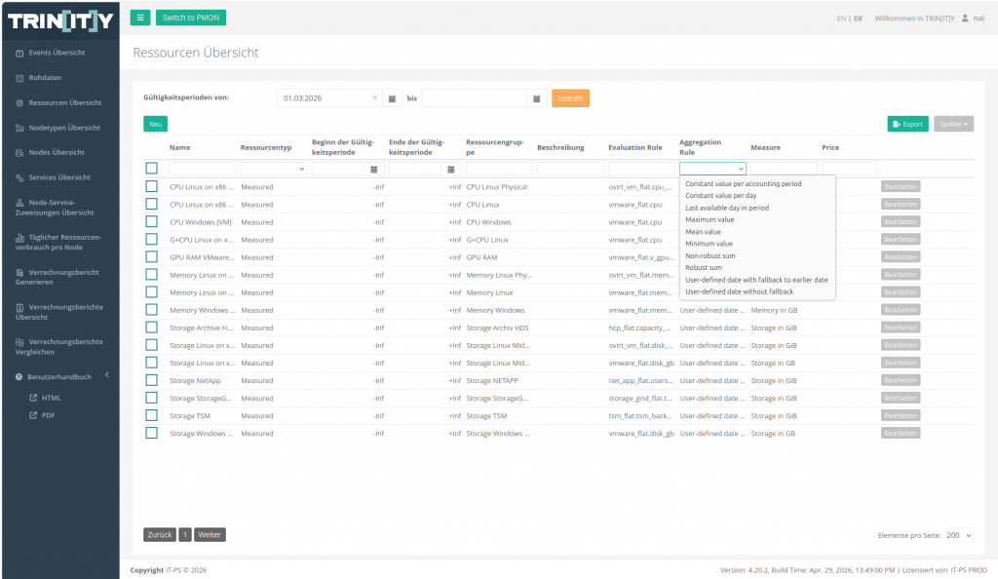Select the Storage TSM row checkbox
The image size is (998, 579).
point(151,415)
